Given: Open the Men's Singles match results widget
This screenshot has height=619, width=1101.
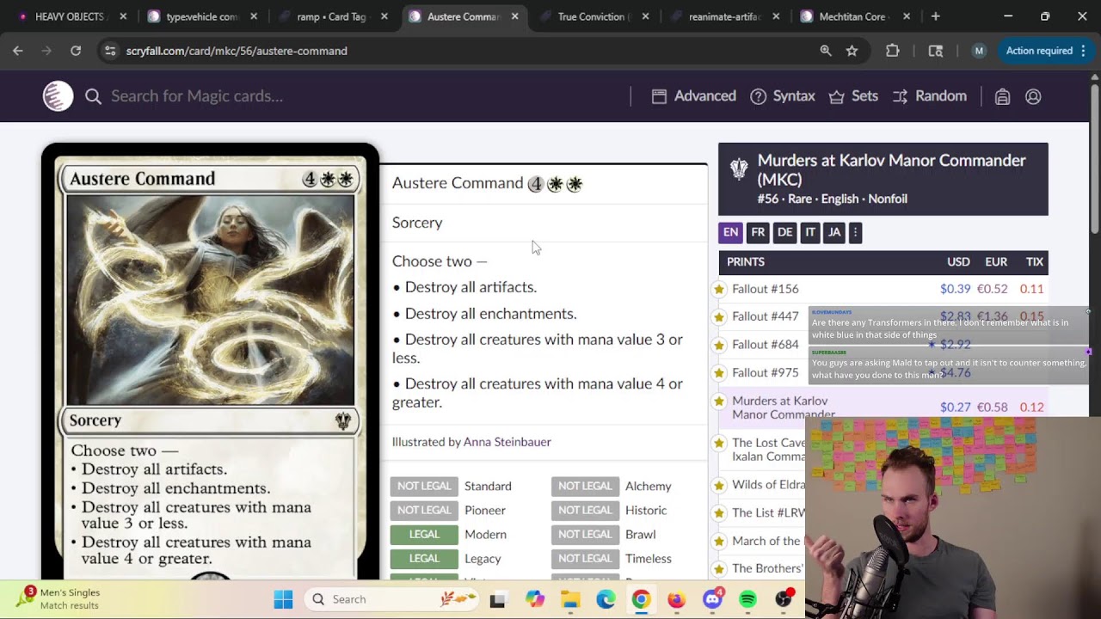Looking at the screenshot, I should pyautogui.click(x=58, y=599).
